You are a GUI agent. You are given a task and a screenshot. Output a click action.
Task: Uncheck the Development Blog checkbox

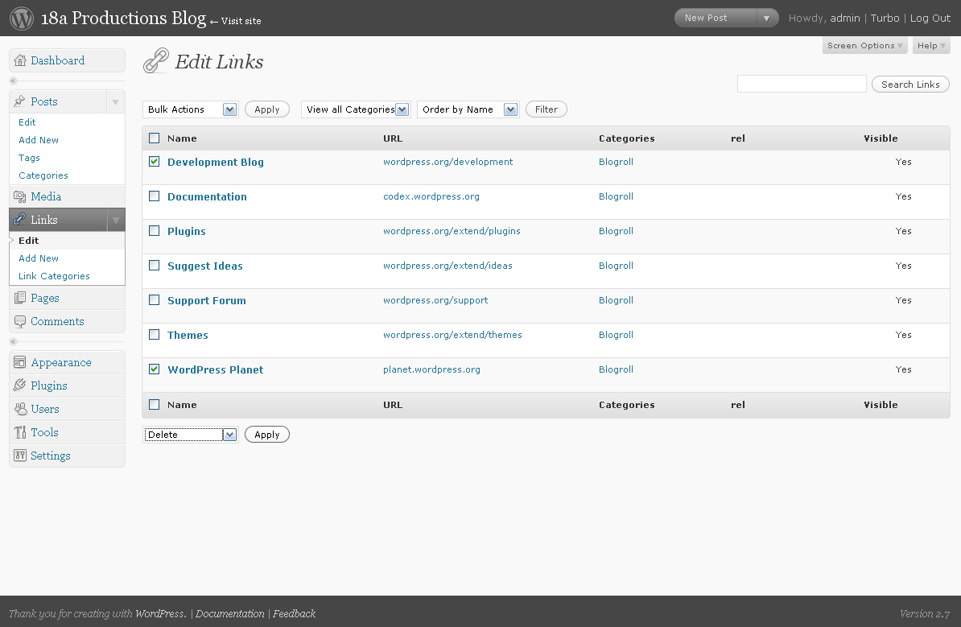coord(155,162)
